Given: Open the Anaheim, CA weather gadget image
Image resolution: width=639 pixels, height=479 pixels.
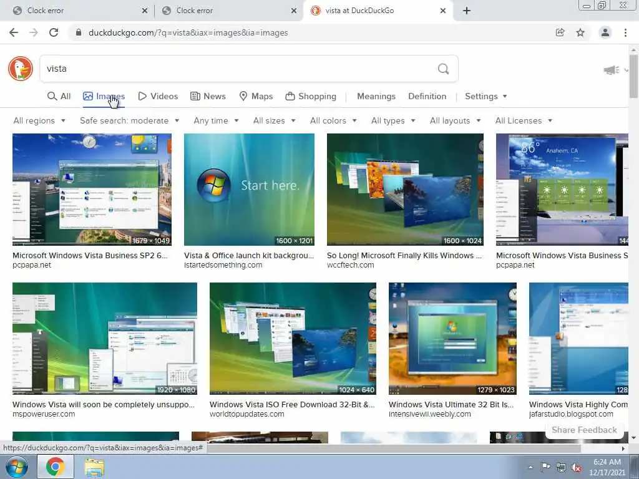Looking at the screenshot, I should (x=562, y=190).
